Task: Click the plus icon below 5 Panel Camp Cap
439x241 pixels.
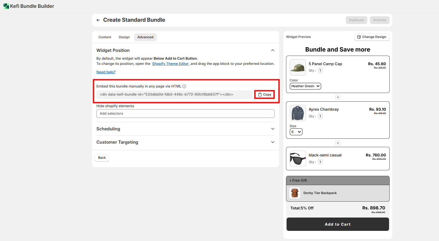Action: tap(338, 97)
